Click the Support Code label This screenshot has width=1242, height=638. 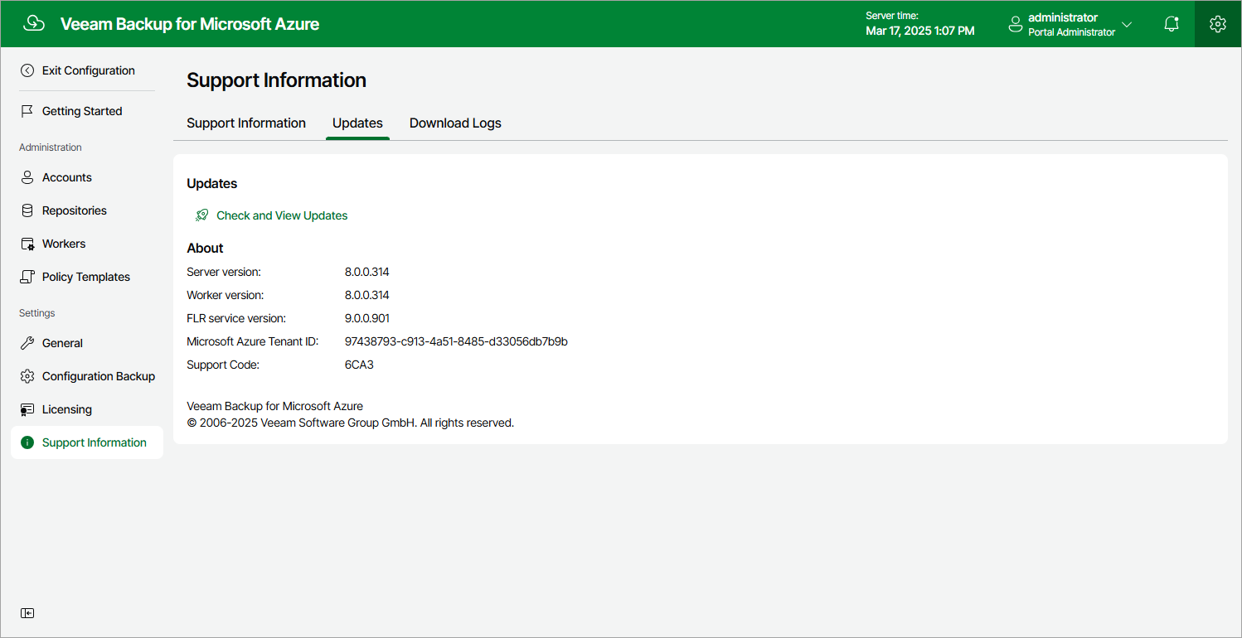pyautogui.click(x=223, y=365)
